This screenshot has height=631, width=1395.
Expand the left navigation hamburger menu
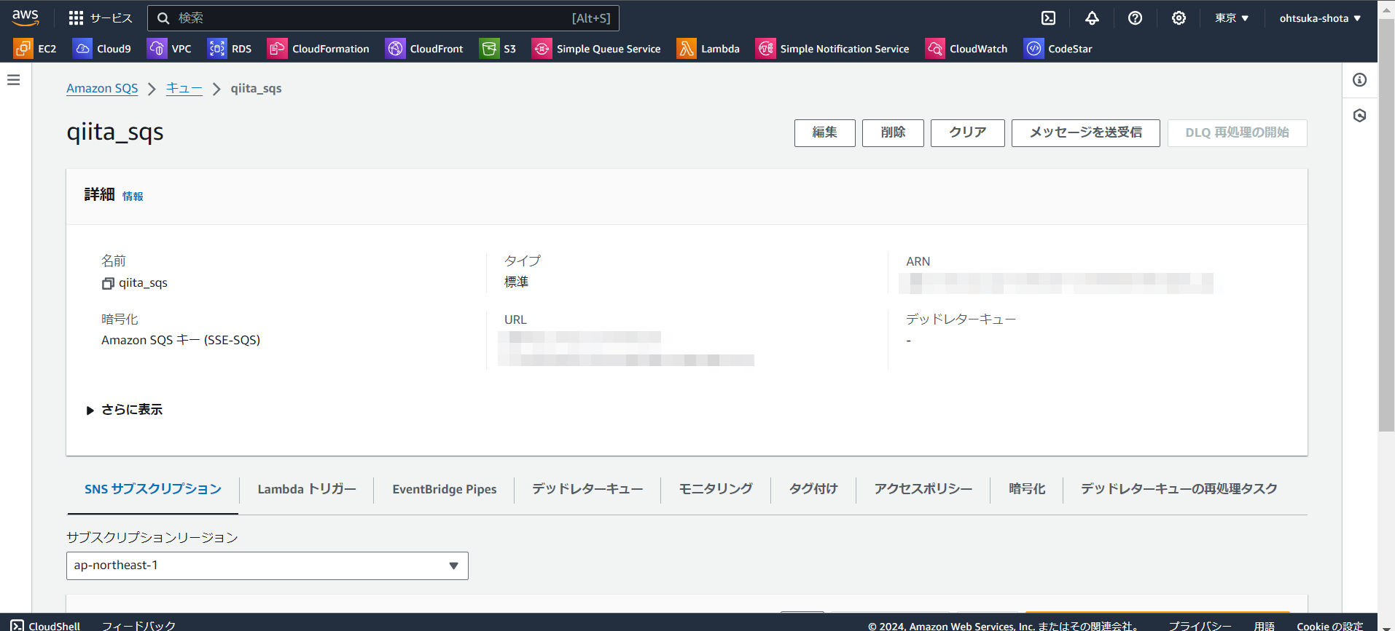14,80
